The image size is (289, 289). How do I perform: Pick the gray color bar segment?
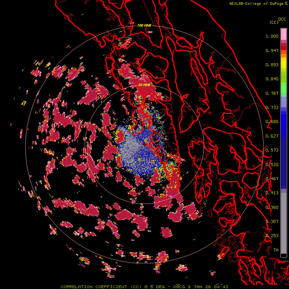pos(284,223)
